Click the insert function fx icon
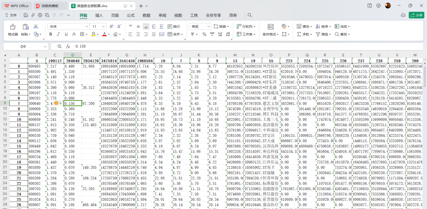The width and height of the screenshot is (427, 209). [68, 47]
